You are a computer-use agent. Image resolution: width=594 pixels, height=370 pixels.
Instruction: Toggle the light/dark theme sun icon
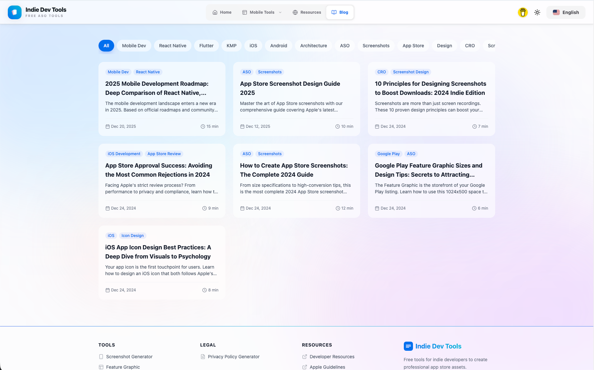tap(537, 12)
